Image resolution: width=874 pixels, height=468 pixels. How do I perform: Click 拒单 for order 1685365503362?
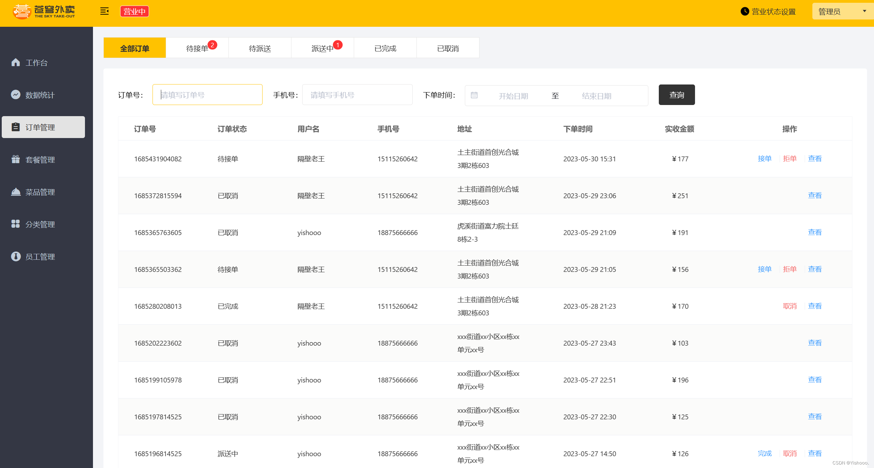click(x=790, y=269)
